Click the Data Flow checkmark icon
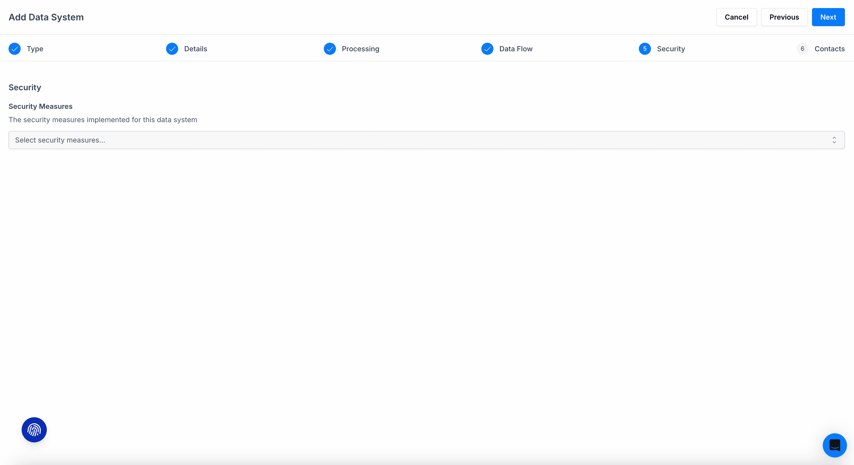The width and height of the screenshot is (854, 465). click(487, 49)
